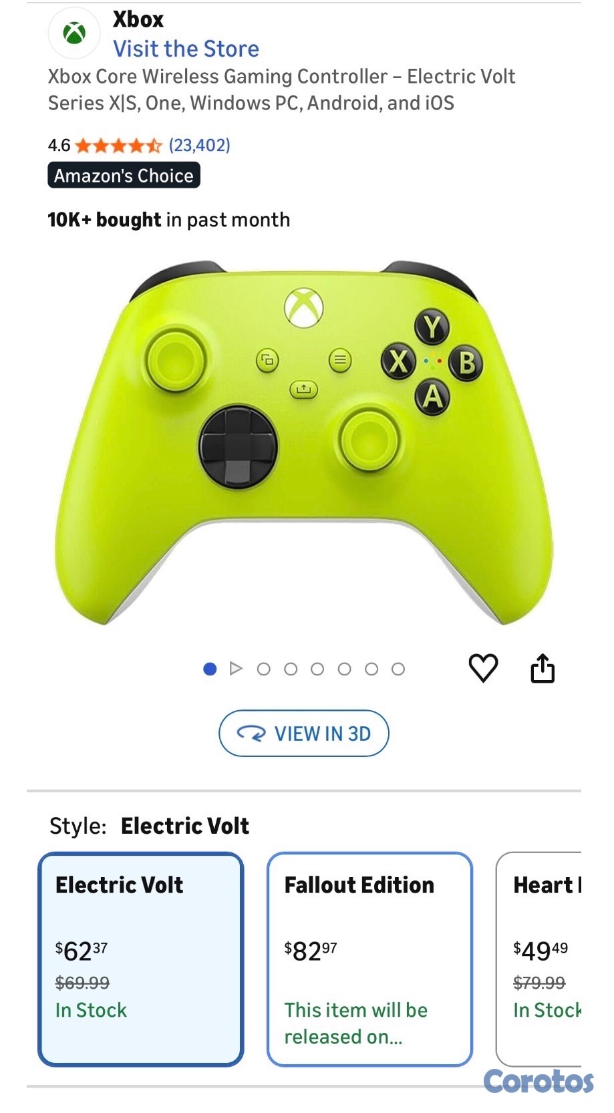614x1113 pixels.
Task: Click the VIEW IN 3D button
Action: 304,734
